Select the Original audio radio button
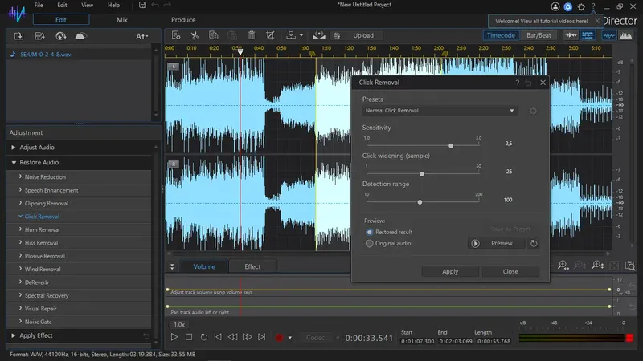Screen dimensions: 643x361 370,243
